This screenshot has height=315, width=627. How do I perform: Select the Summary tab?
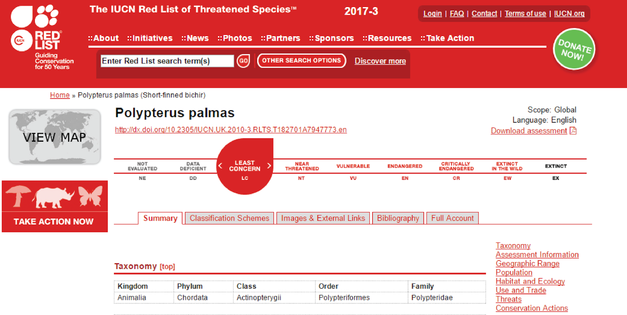(160, 218)
